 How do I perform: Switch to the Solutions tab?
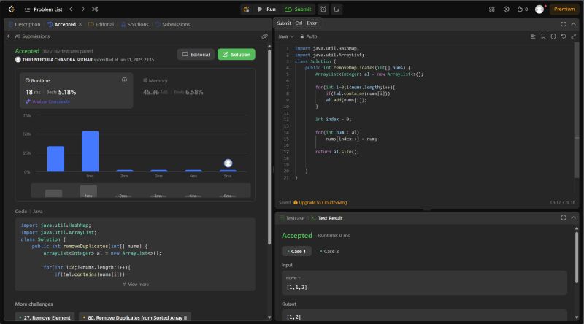coord(135,24)
